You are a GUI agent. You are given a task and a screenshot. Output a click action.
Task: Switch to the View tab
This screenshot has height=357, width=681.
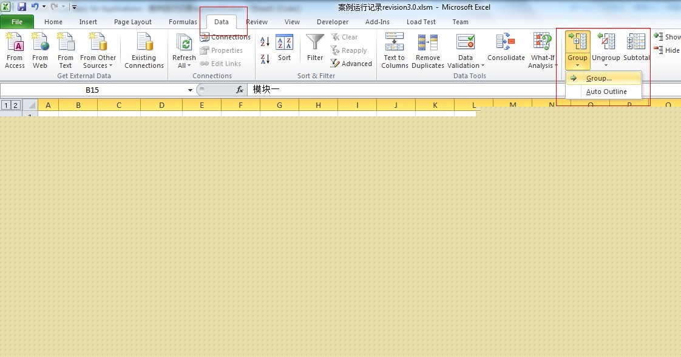click(x=293, y=22)
